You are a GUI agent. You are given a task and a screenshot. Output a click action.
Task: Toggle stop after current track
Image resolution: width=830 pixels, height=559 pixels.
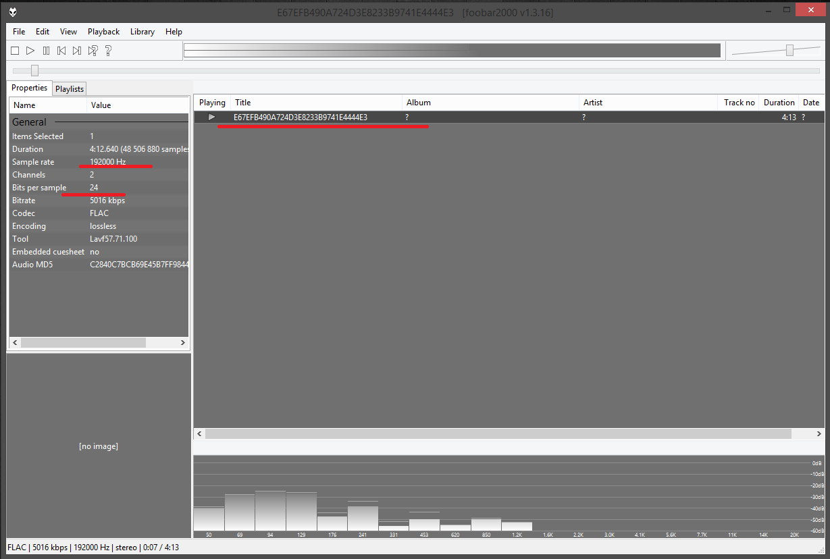pyautogui.click(x=108, y=51)
